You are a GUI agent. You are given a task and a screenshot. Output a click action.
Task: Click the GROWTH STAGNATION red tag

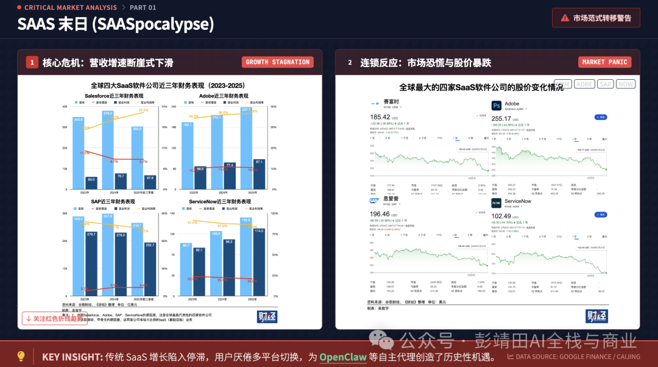click(x=277, y=62)
